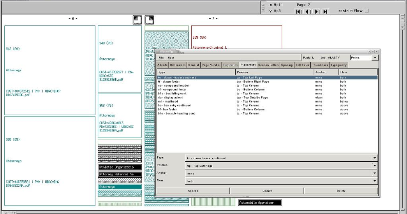This screenshot has height=214, width=407.
Task: Open the Section Letters tab
Action: [x=268, y=65]
